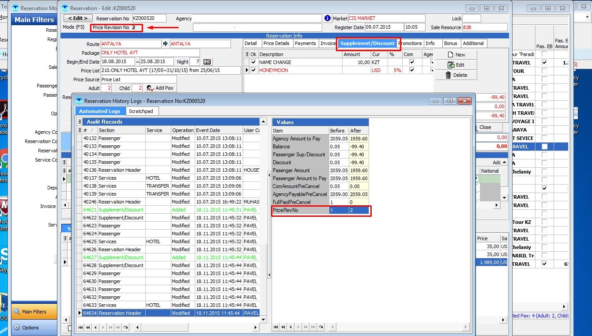The width and height of the screenshot is (592, 336).
Task: Refresh the Values grid navigator
Action: [321, 327]
